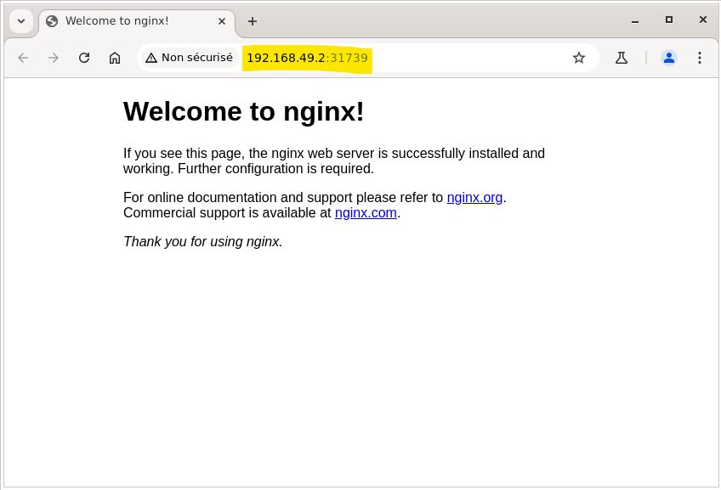Screen dimensions: 721x490
Task: Click the Welcome to nginx! heading
Action: click(244, 111)
